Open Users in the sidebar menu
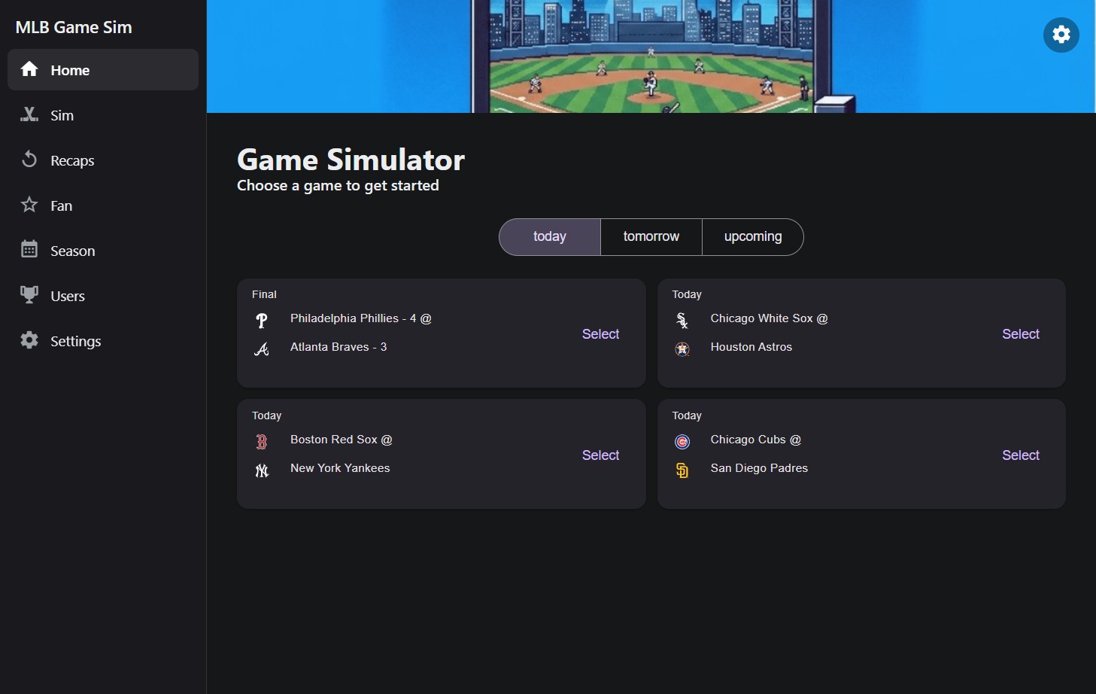 103,296
